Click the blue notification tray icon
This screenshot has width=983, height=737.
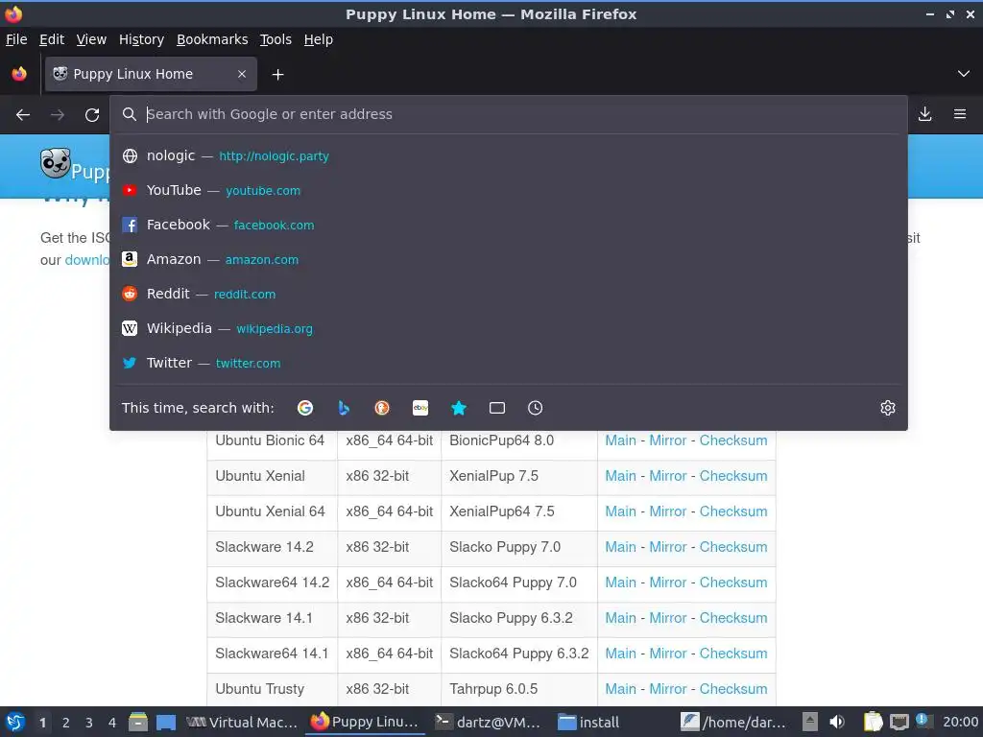click(x=923, y=720)
